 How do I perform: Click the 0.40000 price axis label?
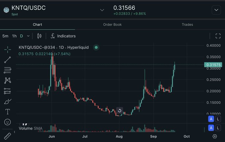point(213,46)
